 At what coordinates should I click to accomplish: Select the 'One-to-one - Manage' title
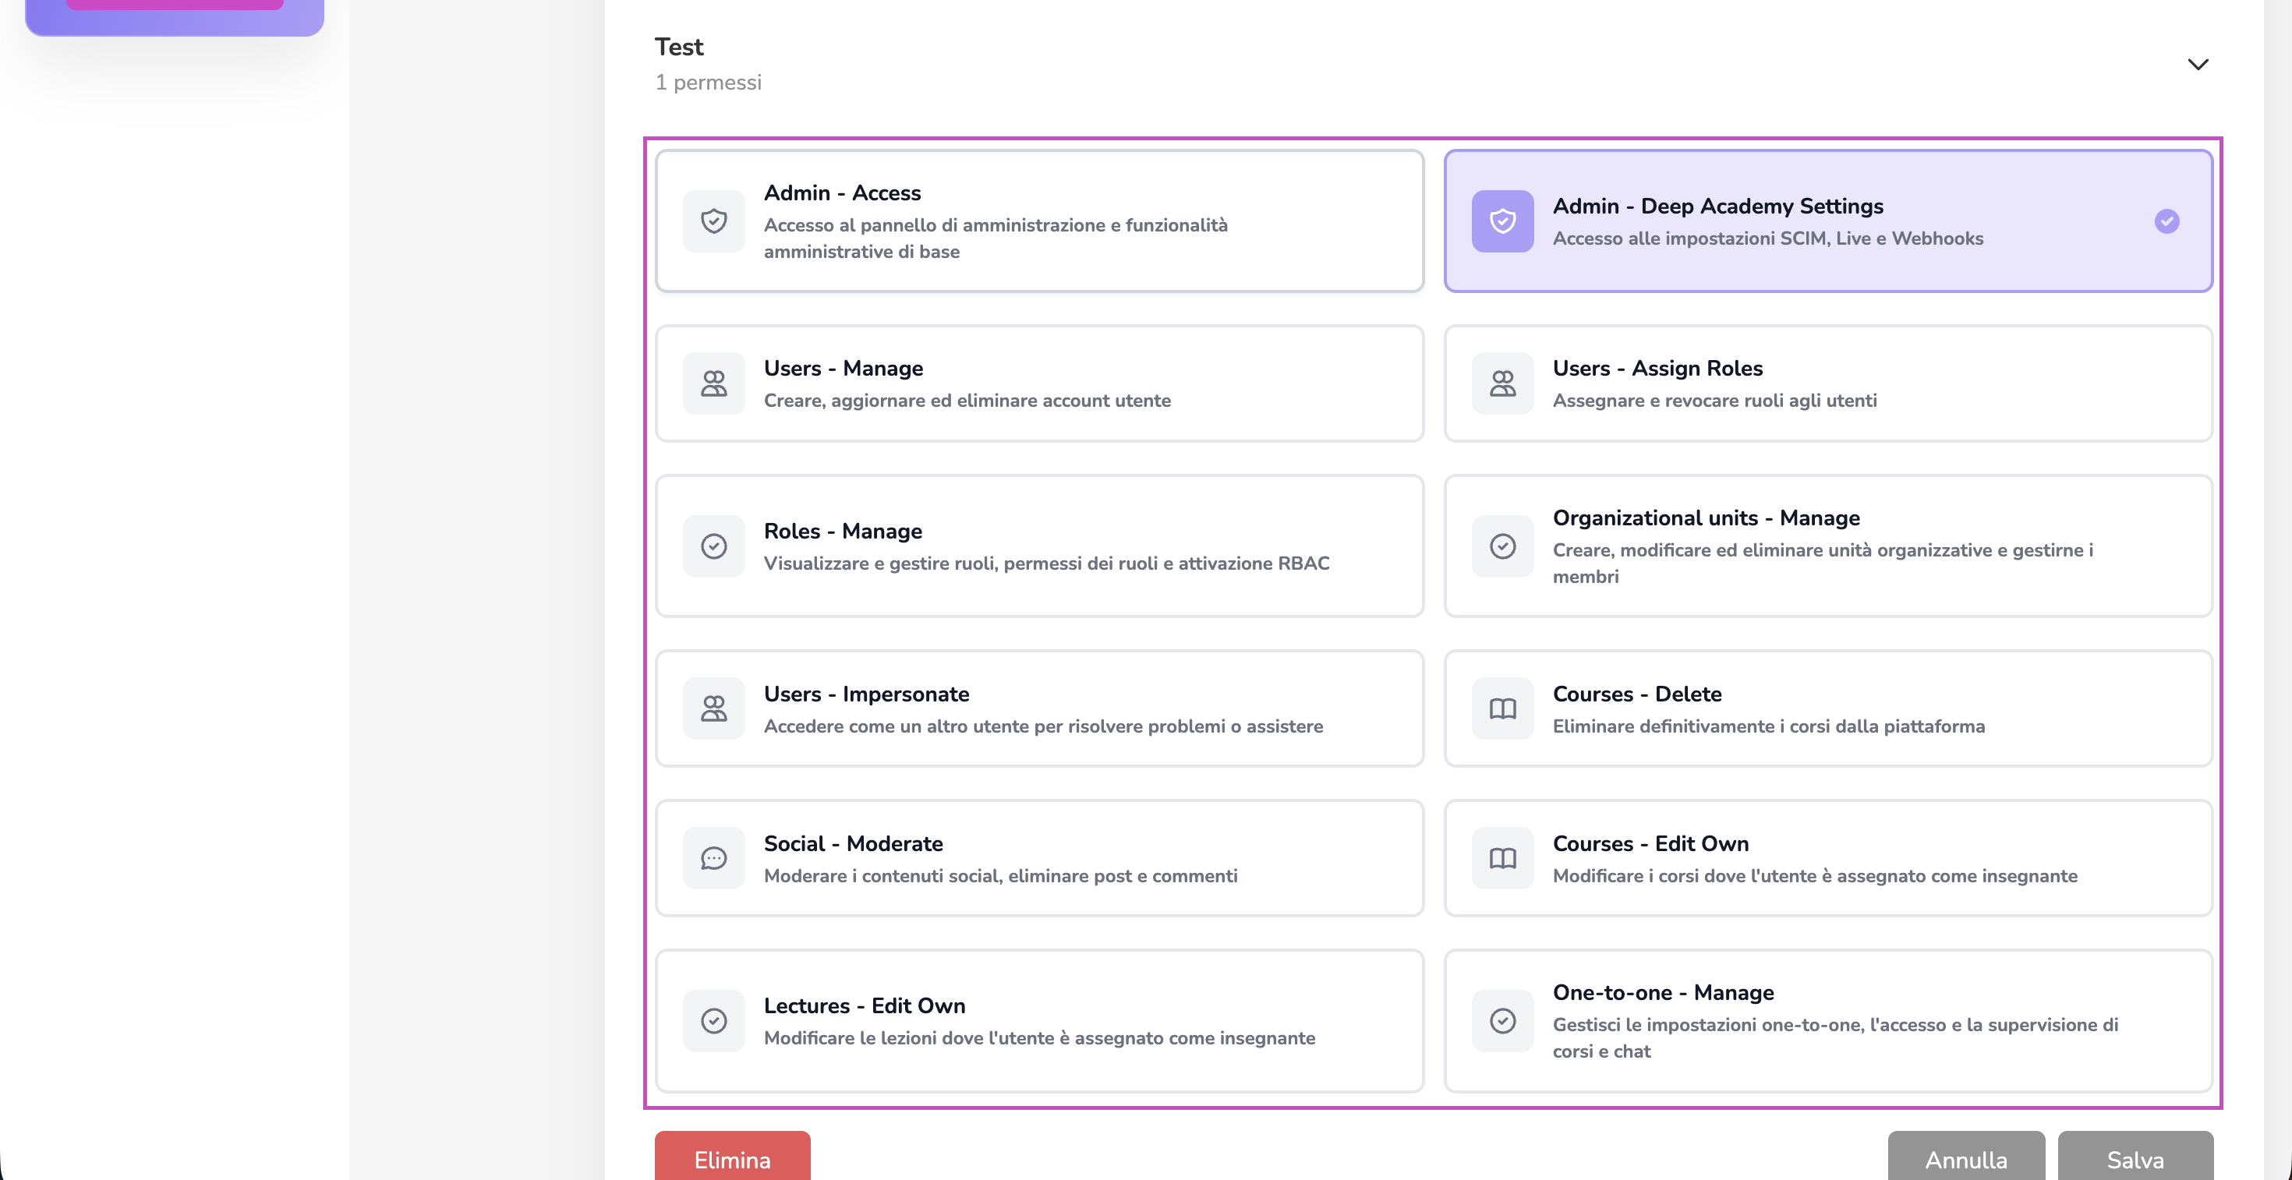click(1663, 992)
